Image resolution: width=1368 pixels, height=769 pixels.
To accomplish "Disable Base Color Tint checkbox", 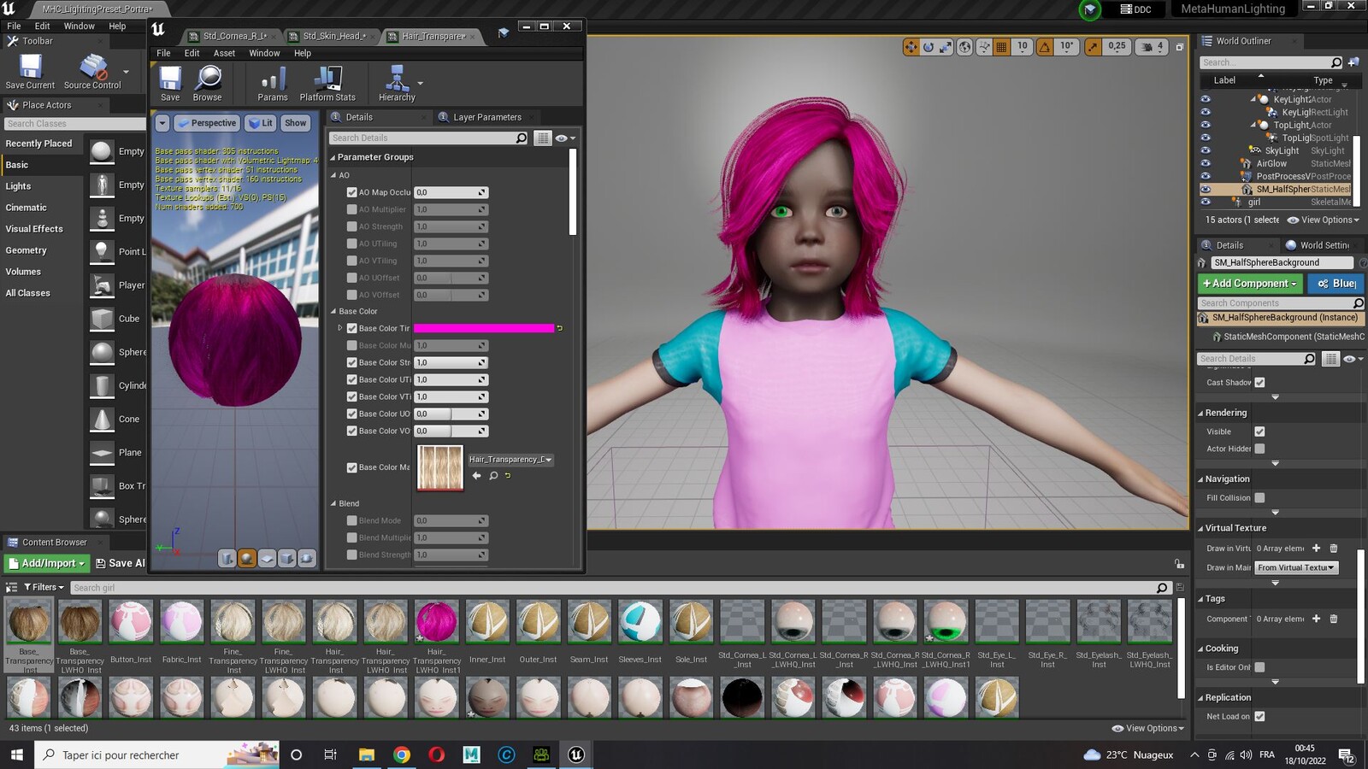I will click(351, 328).
